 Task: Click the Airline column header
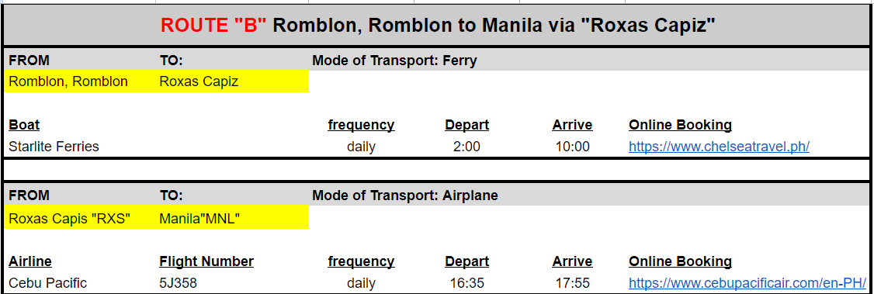[30, 261]
